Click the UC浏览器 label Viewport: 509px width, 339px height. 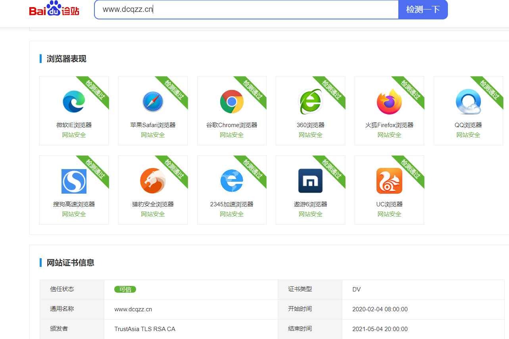pyautogui.click(x=389, y=204)
